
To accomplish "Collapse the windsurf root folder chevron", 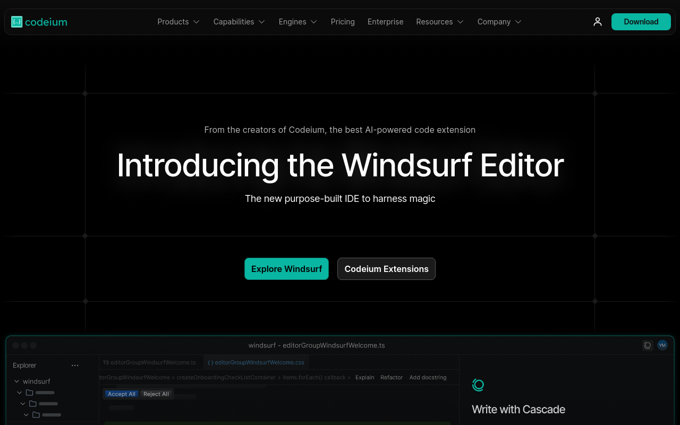I will coord(16,381).
